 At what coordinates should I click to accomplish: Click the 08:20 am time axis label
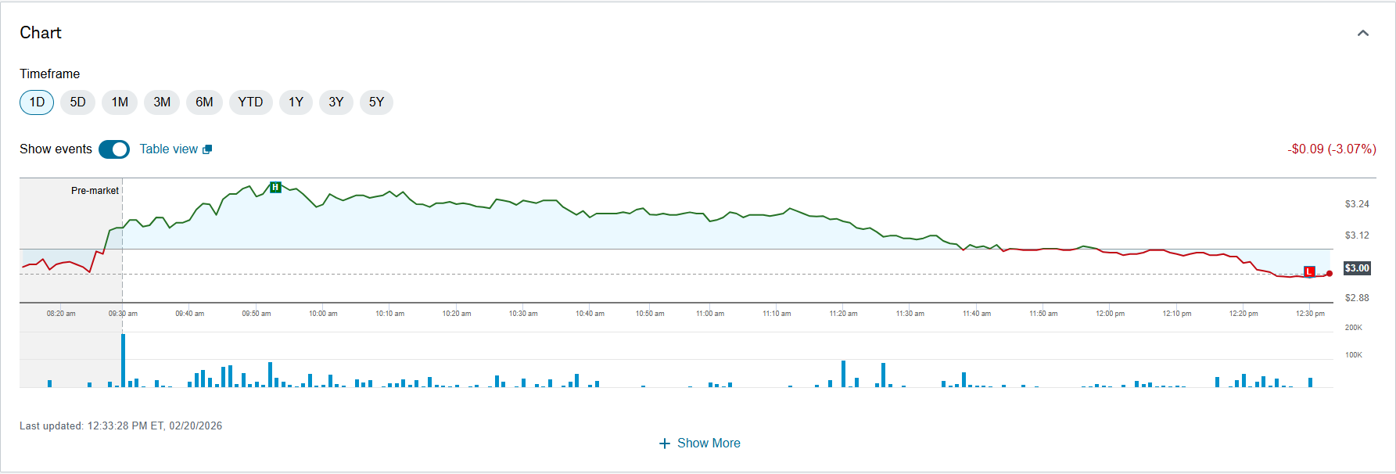pyautogui.click(x=61, y=314)
